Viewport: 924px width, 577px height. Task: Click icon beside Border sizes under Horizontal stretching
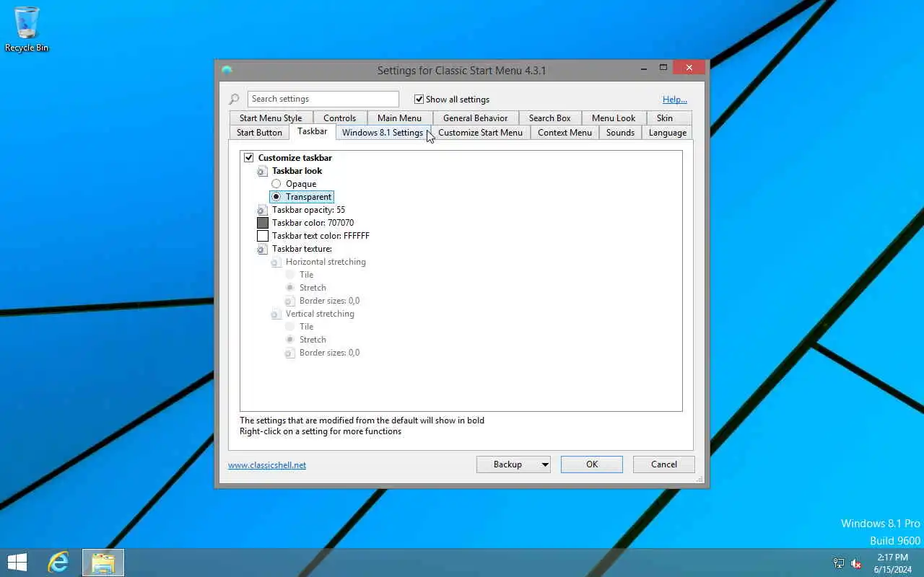pos(289,301)
